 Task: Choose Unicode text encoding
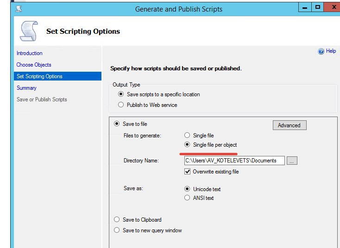(x=187, y=189)
